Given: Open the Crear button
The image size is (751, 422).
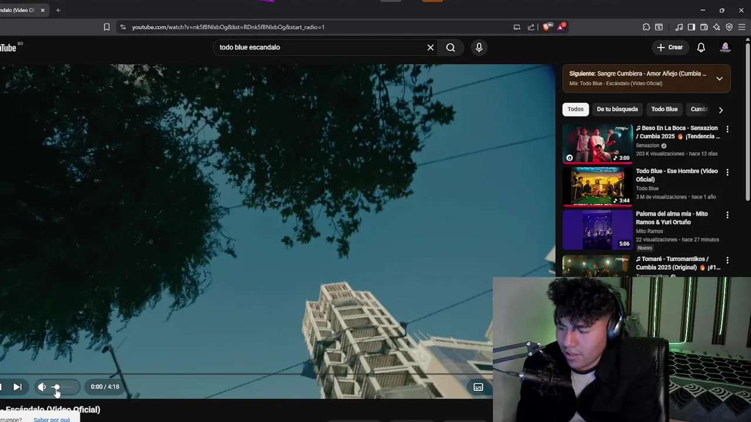Looking at the screenshot, I should [x=670, y=47].
